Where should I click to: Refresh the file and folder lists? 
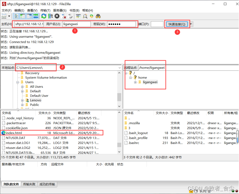[44, 16]
